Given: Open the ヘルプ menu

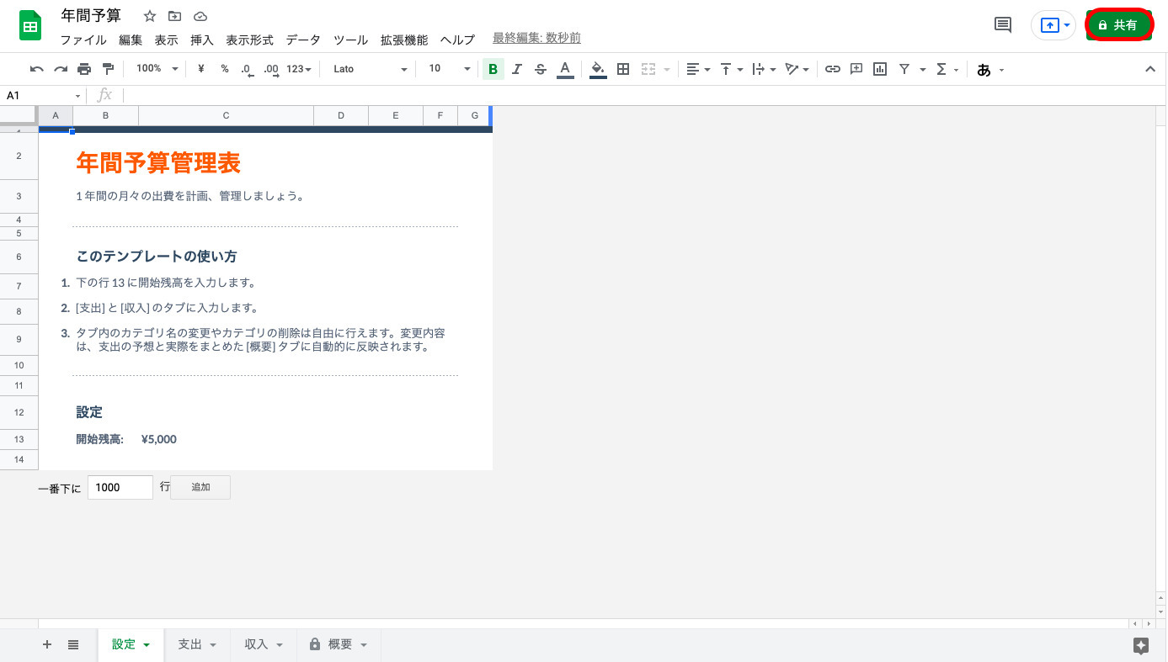Looking at the screenshot, I should tap(457, 40).
